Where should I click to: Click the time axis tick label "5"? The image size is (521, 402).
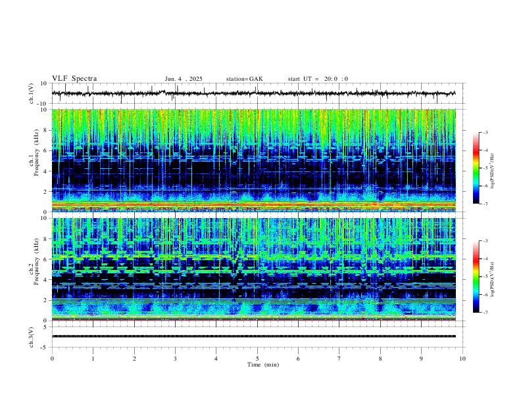tap(257, 359)
